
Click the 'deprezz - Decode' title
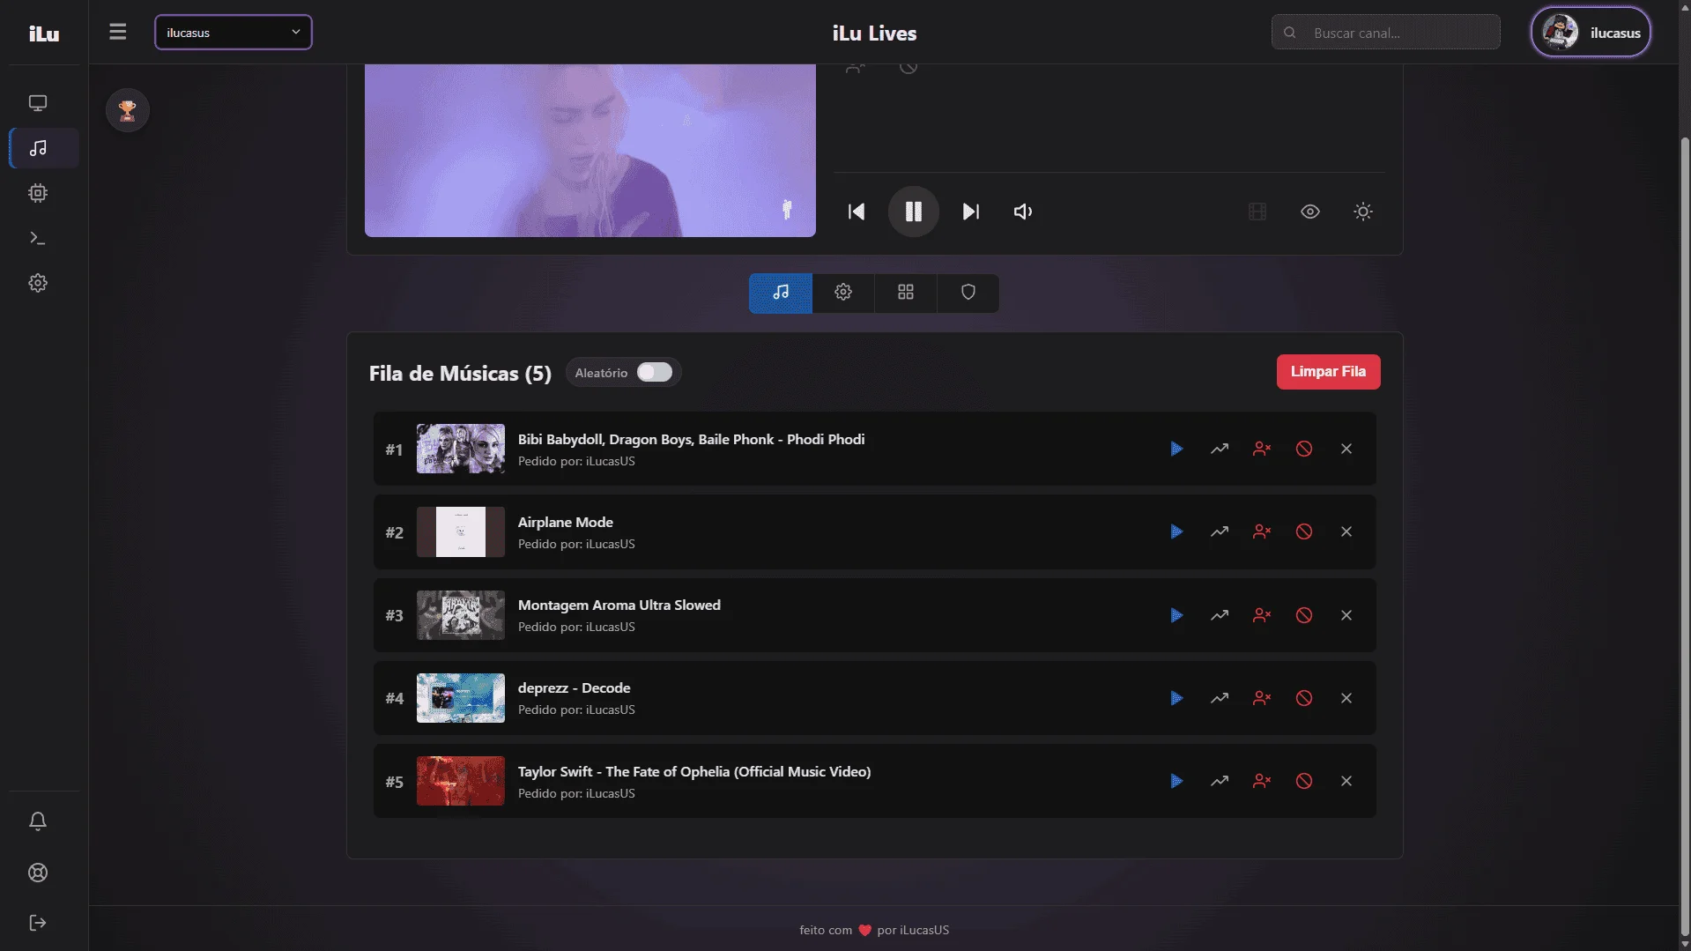tap(575, 687)
